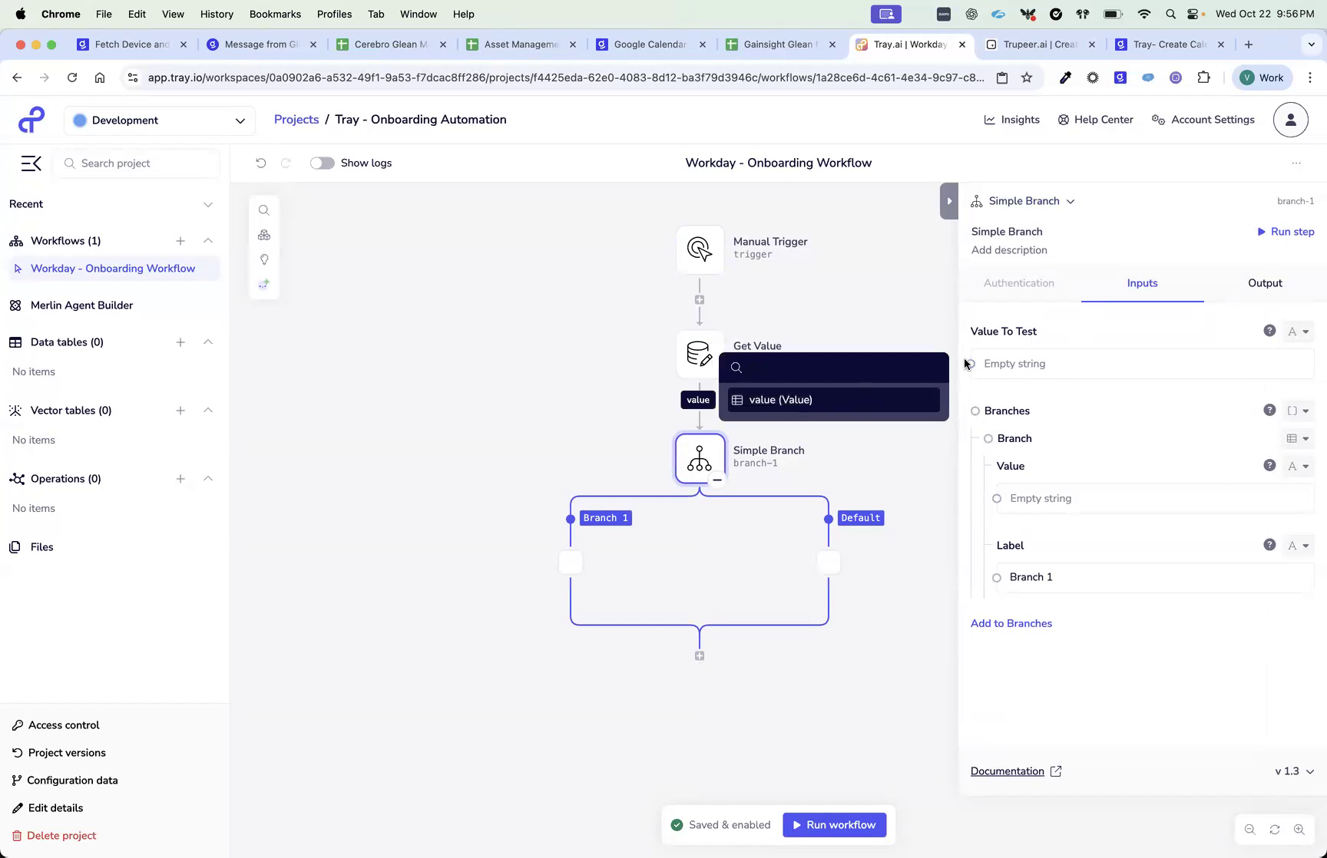The width and height of the screenshot is (1327, 858).
Task: Open the Authentication tab
Action: [1018, 283]
